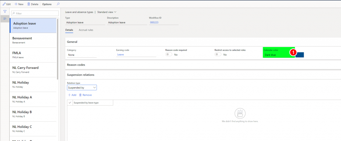Image resolution: width=341 pixels, height=141 pixels.
Task: Select Adoption leave in the list
Action: click(33, 25)
